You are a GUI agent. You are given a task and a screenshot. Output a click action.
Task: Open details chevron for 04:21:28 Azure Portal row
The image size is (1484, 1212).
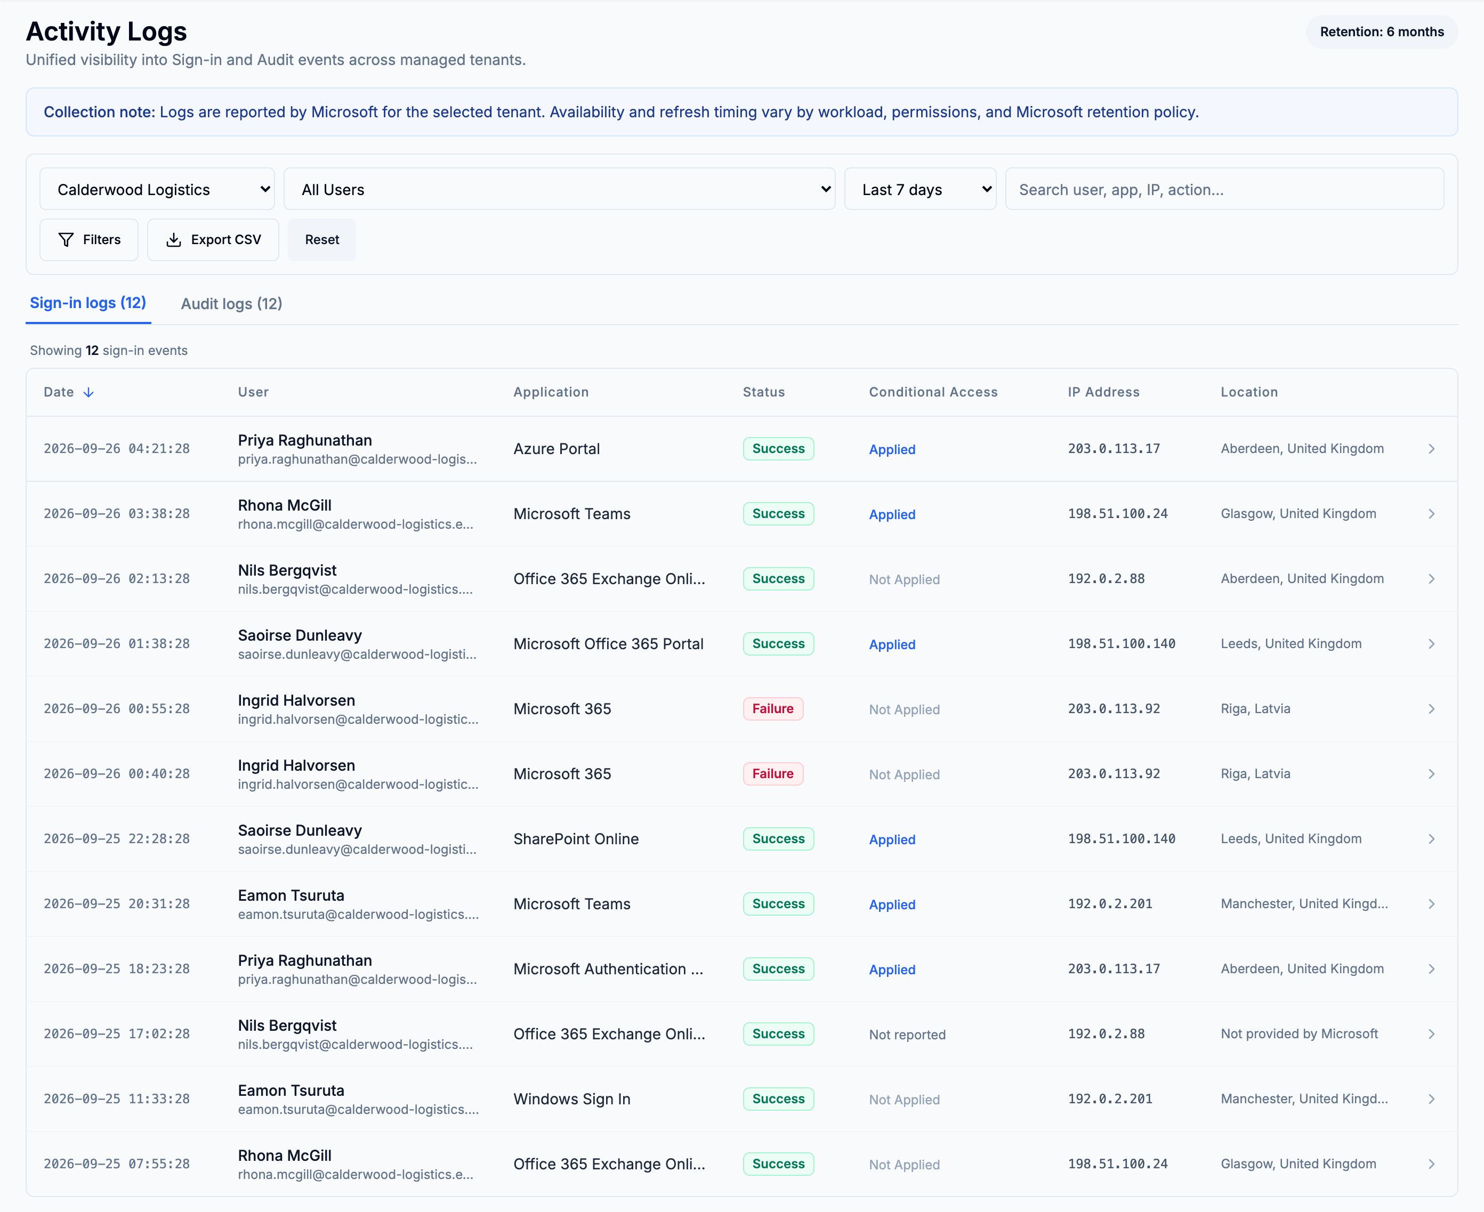[x=1432, y=449]
